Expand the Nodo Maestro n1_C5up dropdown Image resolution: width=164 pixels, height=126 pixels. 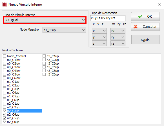[x=64, y=30]
